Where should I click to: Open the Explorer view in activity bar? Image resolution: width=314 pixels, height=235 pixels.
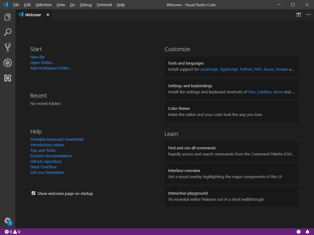pyautogui.click(x=8, y=17)
